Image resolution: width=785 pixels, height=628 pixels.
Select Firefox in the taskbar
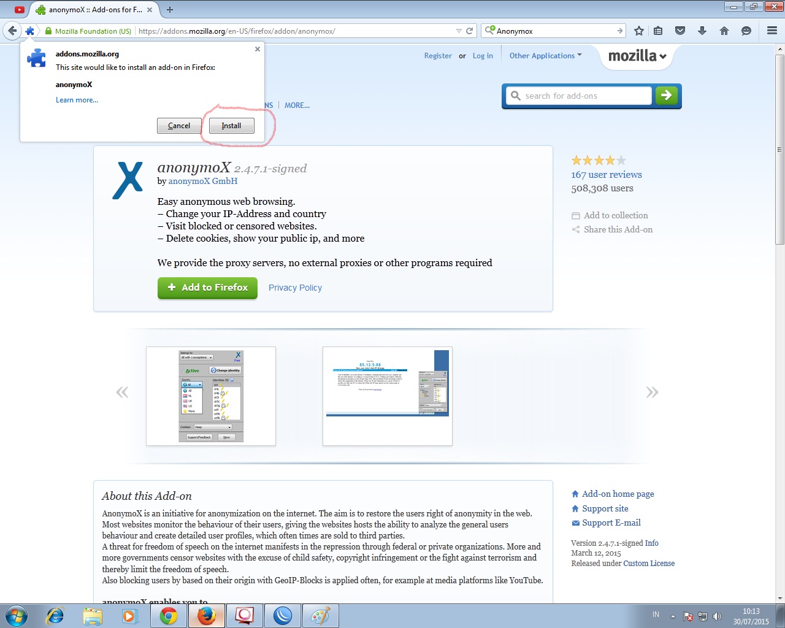(206, 616)
